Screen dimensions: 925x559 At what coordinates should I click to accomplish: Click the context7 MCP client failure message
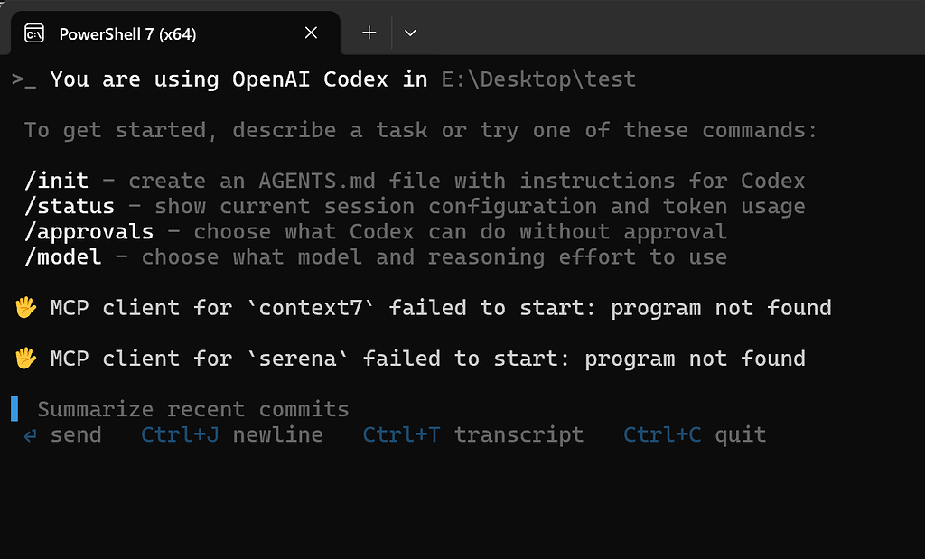click(441, 308)
